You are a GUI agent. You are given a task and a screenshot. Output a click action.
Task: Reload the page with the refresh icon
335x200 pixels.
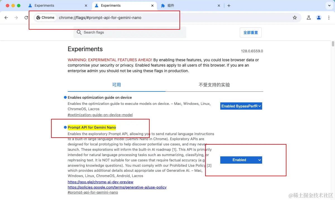(26, 18)
